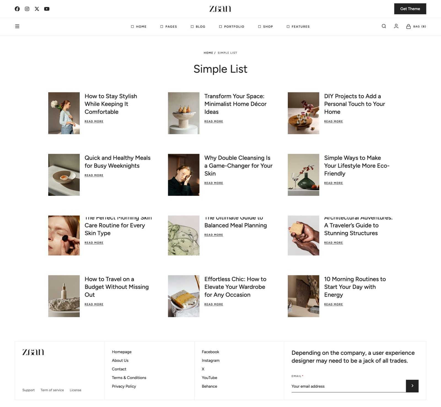The width and height of the screenshot is (441, 407).
Task: Open the Blog menu item
Action: (x=198, y=27)
